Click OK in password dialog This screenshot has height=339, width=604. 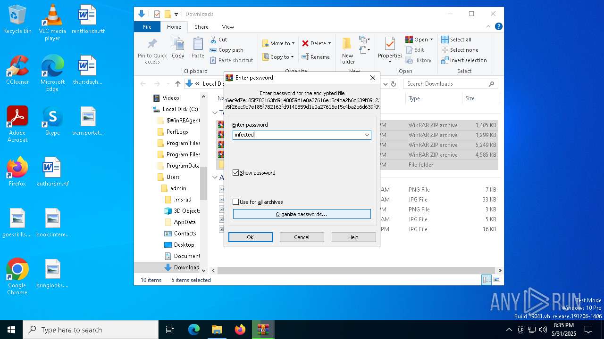click(x=250, y=237)
